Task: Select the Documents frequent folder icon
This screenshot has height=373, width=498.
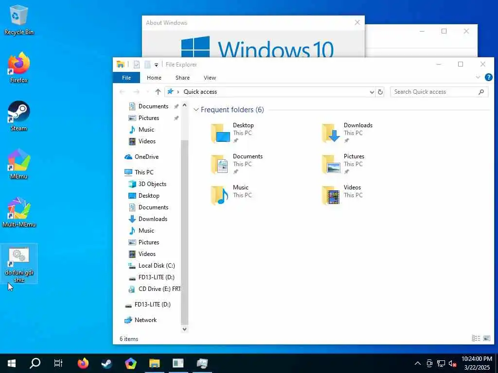Action: (x=219, y=164)
